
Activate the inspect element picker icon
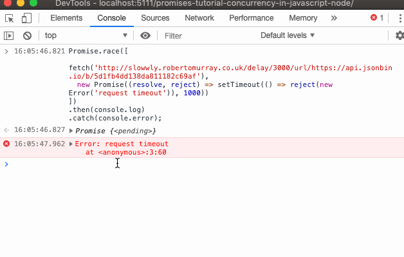9,18
